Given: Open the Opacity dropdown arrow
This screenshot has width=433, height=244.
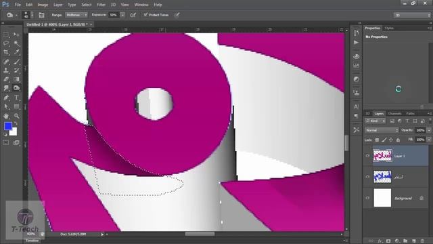Looking at the screenshot, I should (x=429, y=130).
